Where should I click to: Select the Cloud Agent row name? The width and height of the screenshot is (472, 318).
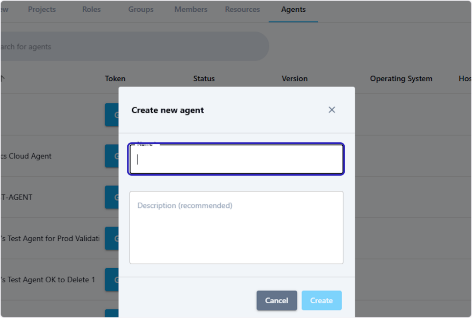[26, 156]
